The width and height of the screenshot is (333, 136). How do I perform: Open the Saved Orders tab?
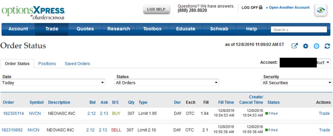[x=77, y=64]
